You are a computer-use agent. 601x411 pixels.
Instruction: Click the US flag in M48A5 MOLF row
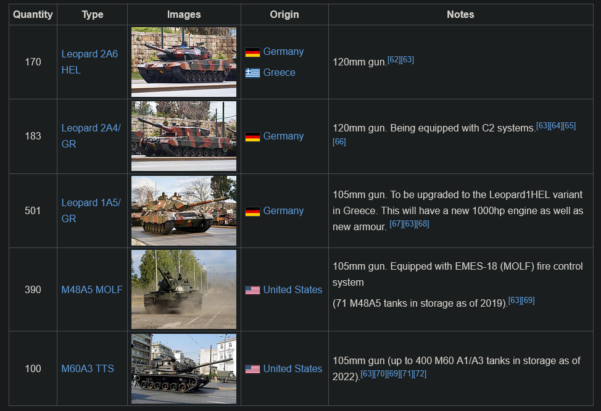click(252, 290)
